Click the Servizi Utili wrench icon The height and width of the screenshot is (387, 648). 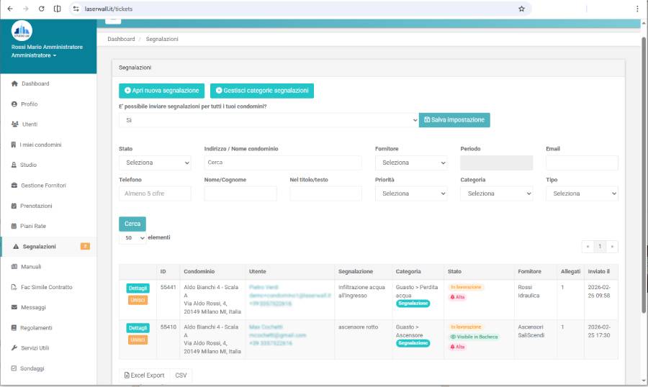[x=14, y=348]
